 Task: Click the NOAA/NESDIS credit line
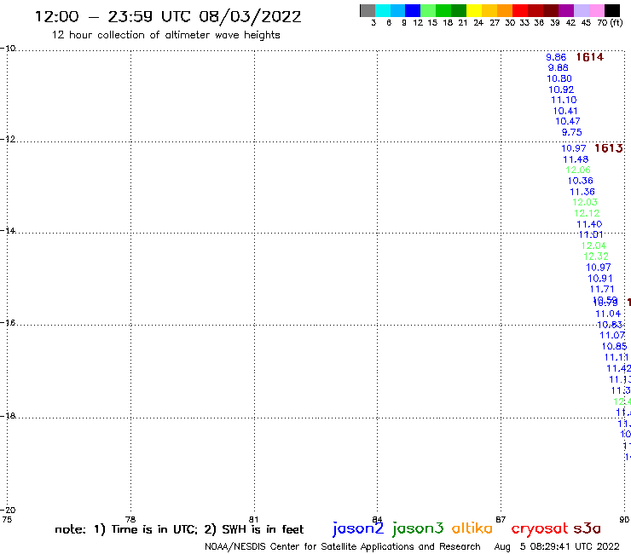343,547
